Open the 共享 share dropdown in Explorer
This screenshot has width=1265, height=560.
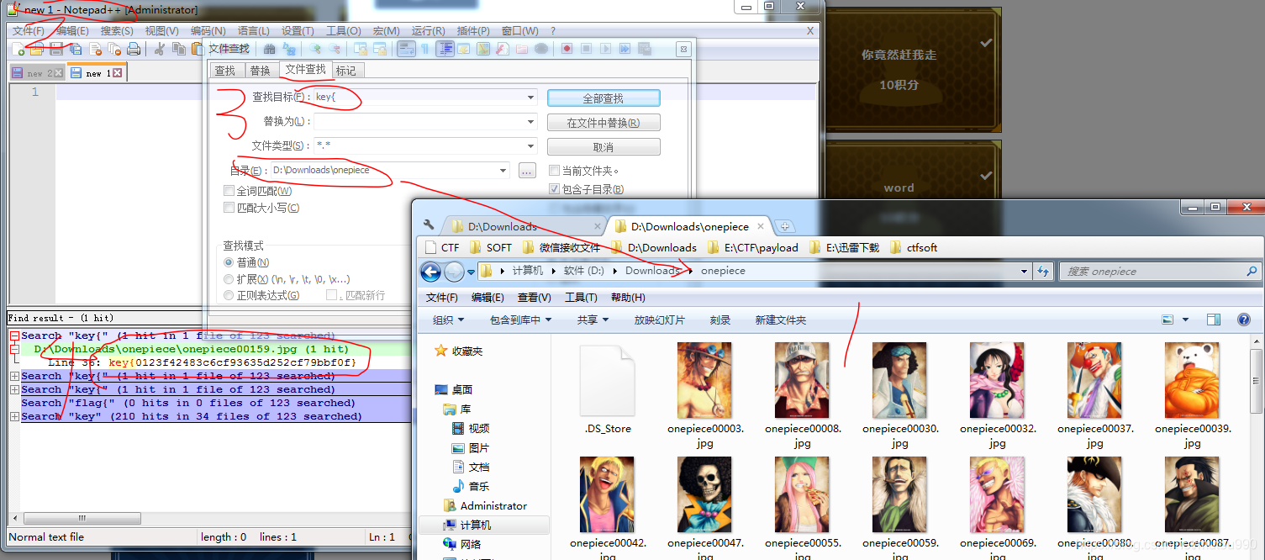(592, 320)
